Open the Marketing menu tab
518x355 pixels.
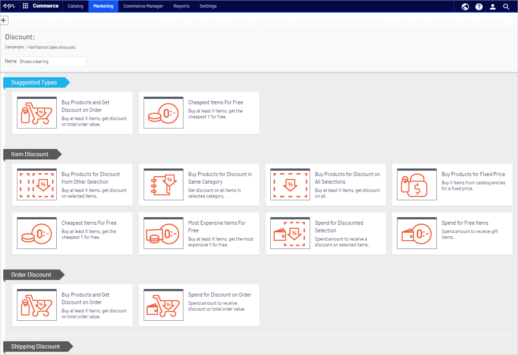click(x=103, y=6)
